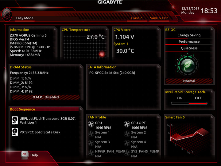
Task: Expand the Information panel corner arrow
Action: pos(55,29)
